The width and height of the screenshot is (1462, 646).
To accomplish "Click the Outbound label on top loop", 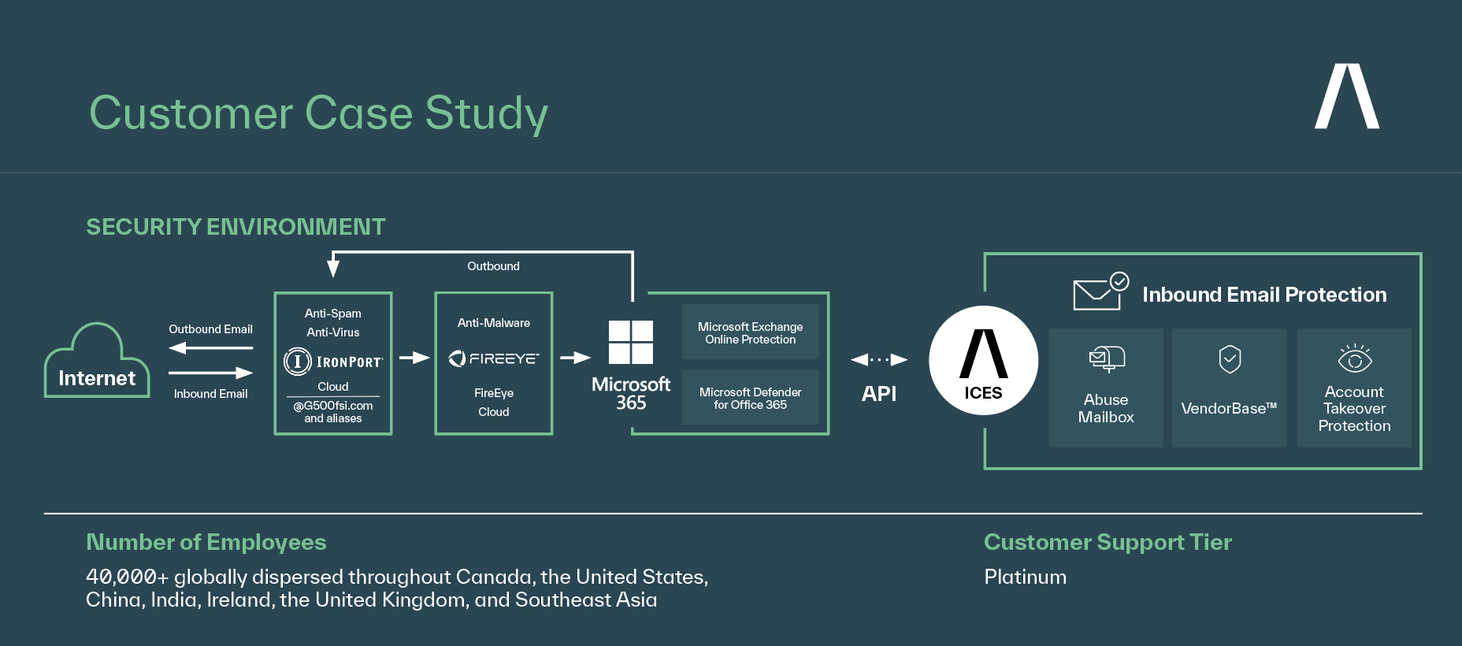I will point(494,266).
